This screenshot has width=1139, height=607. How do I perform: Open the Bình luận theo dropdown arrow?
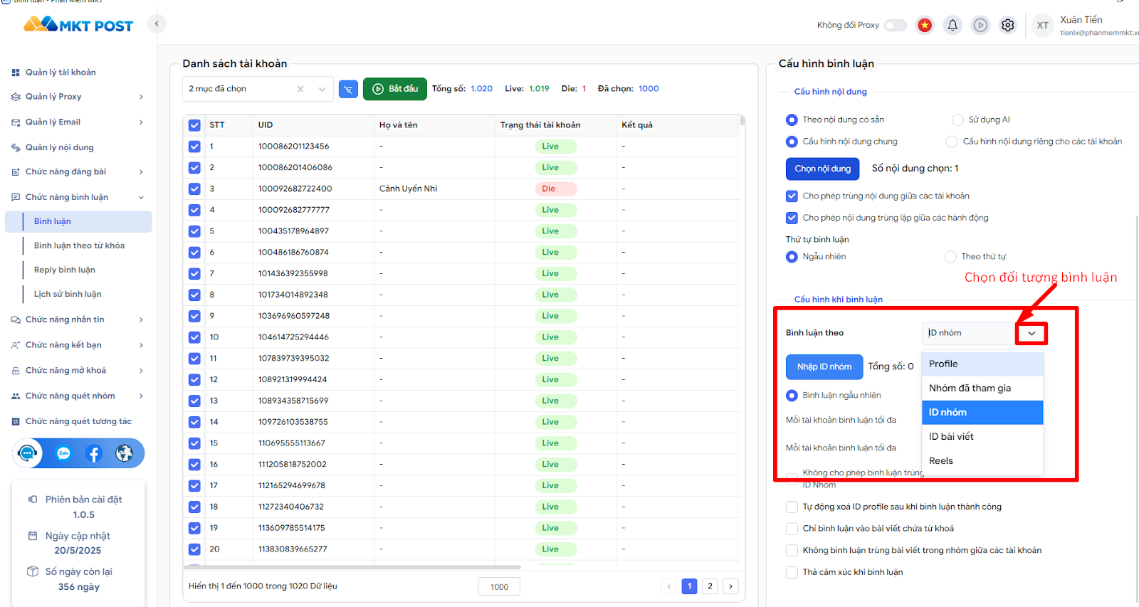pyautogui.click(x=1032, y=333)
